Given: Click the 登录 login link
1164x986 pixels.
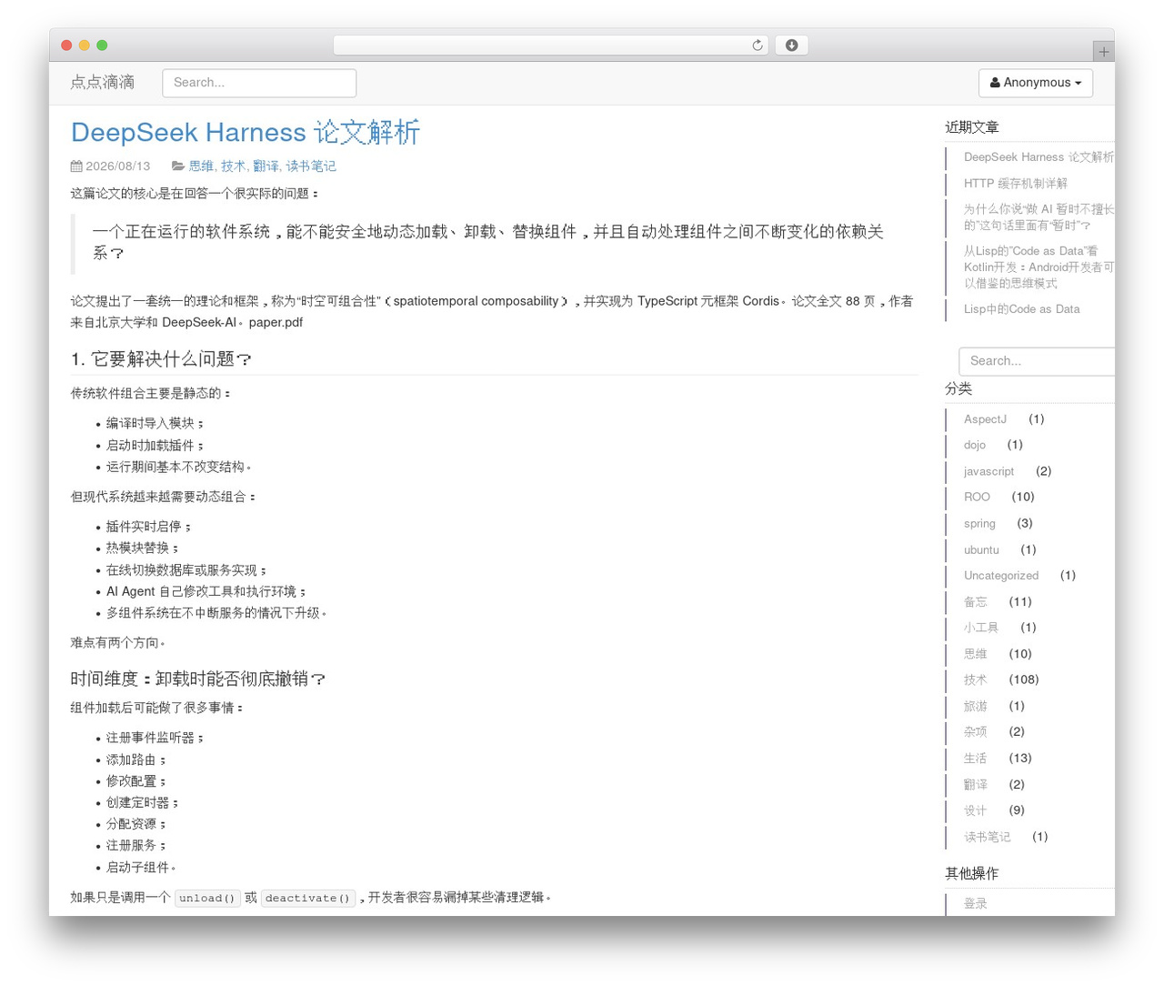Looking at the screenshot, I should tap(976, 903).
